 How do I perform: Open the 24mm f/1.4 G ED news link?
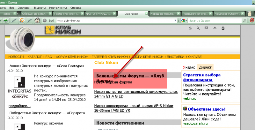coord(136,94)
